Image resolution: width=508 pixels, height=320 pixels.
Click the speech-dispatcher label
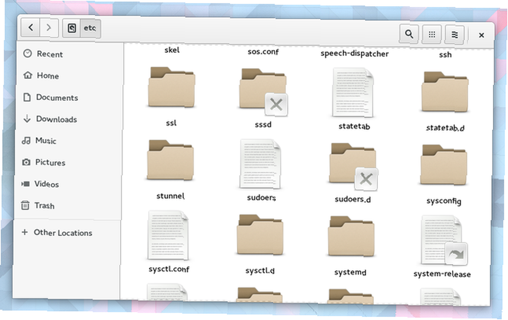tap(355, 53)
